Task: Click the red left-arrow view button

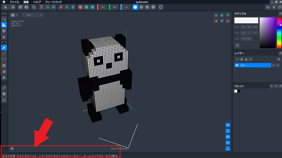Action: tap(216, 21)
